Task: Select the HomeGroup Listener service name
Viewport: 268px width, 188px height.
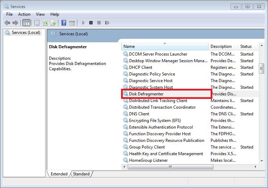Action: click(148, 160)
